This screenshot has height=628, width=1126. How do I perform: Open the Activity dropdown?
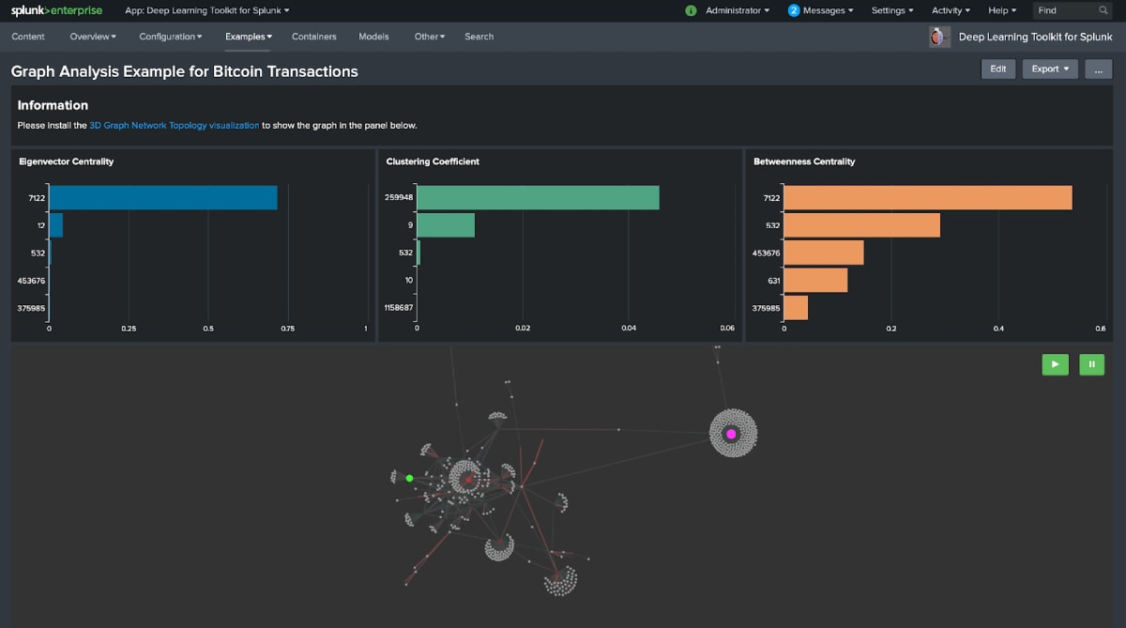coord(951,10)
